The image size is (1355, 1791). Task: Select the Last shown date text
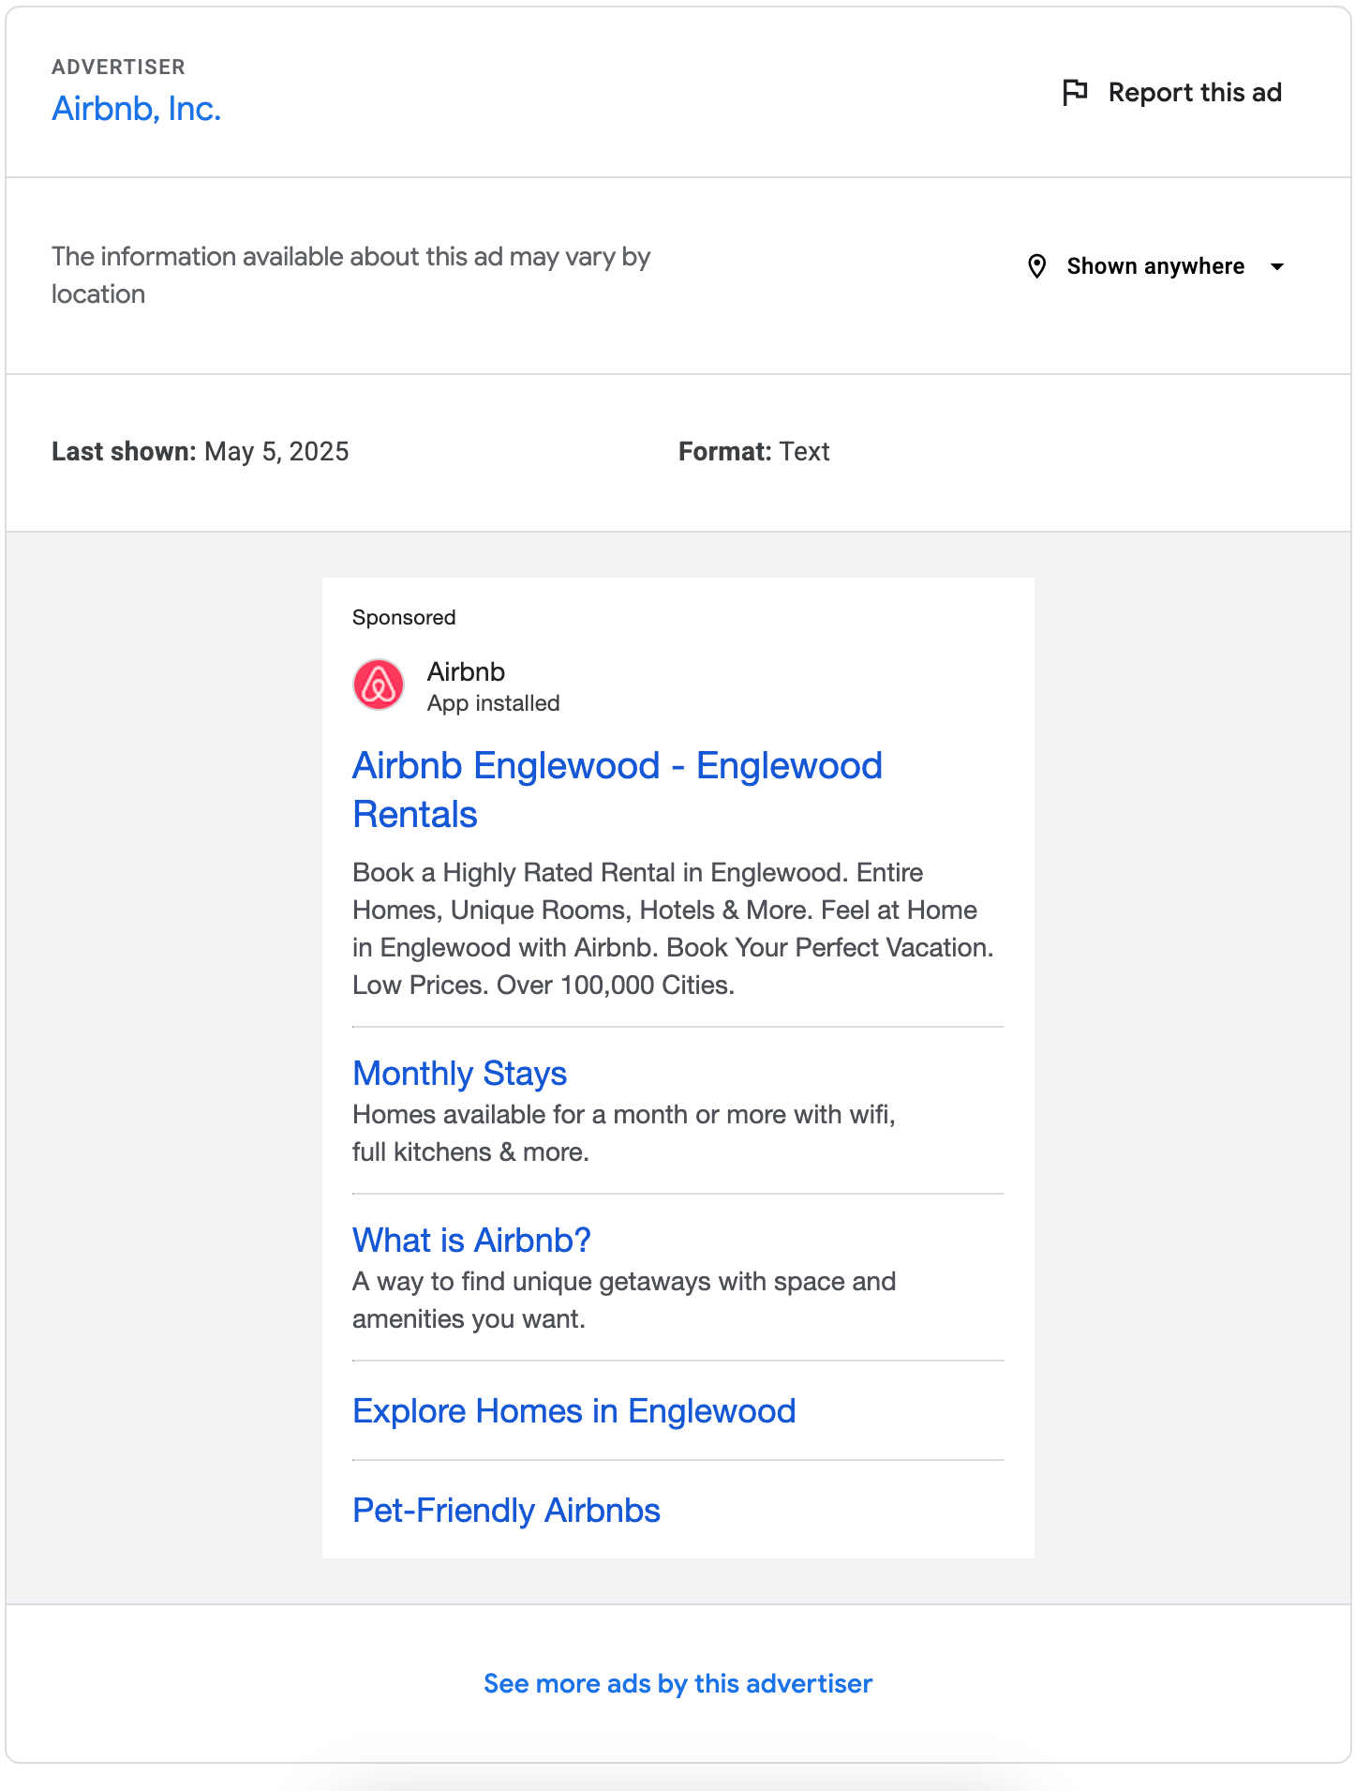click(x=200, y=451)
